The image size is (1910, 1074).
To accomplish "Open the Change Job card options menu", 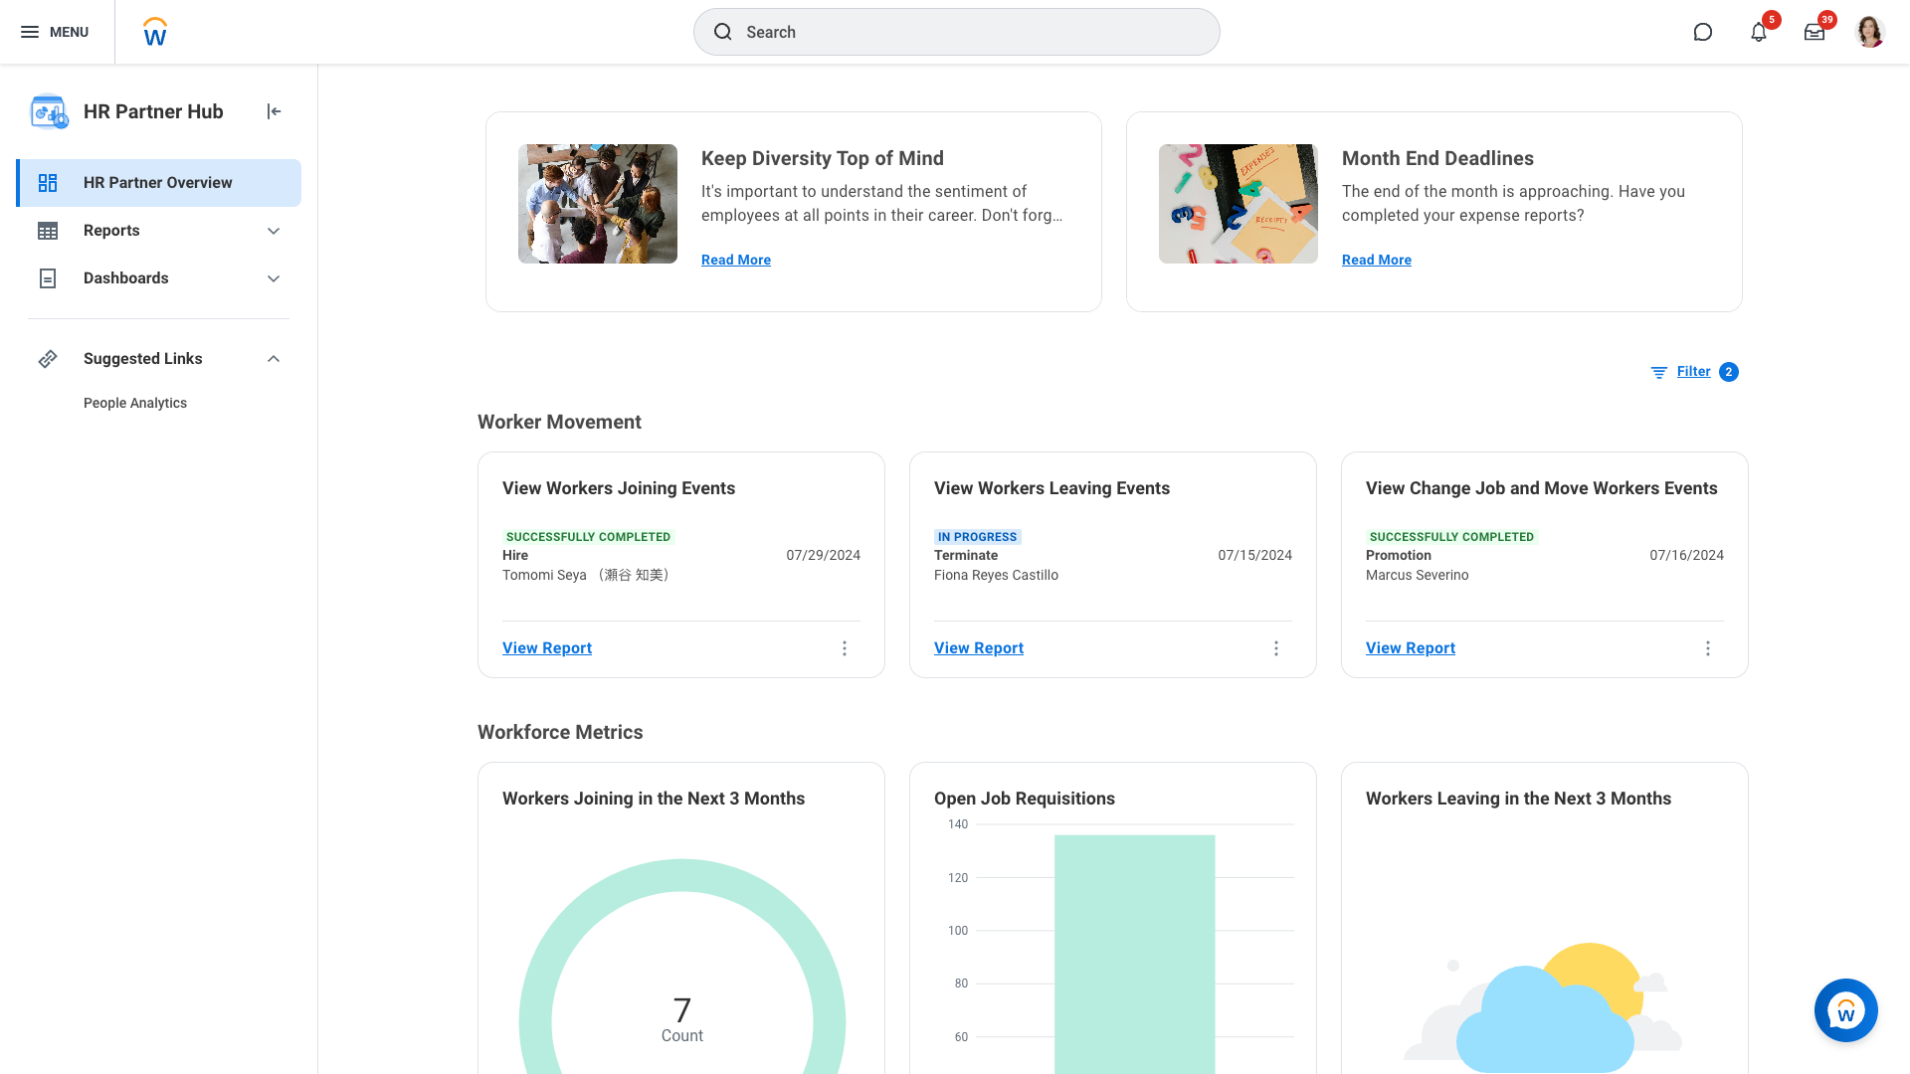I will [1708, 648].
